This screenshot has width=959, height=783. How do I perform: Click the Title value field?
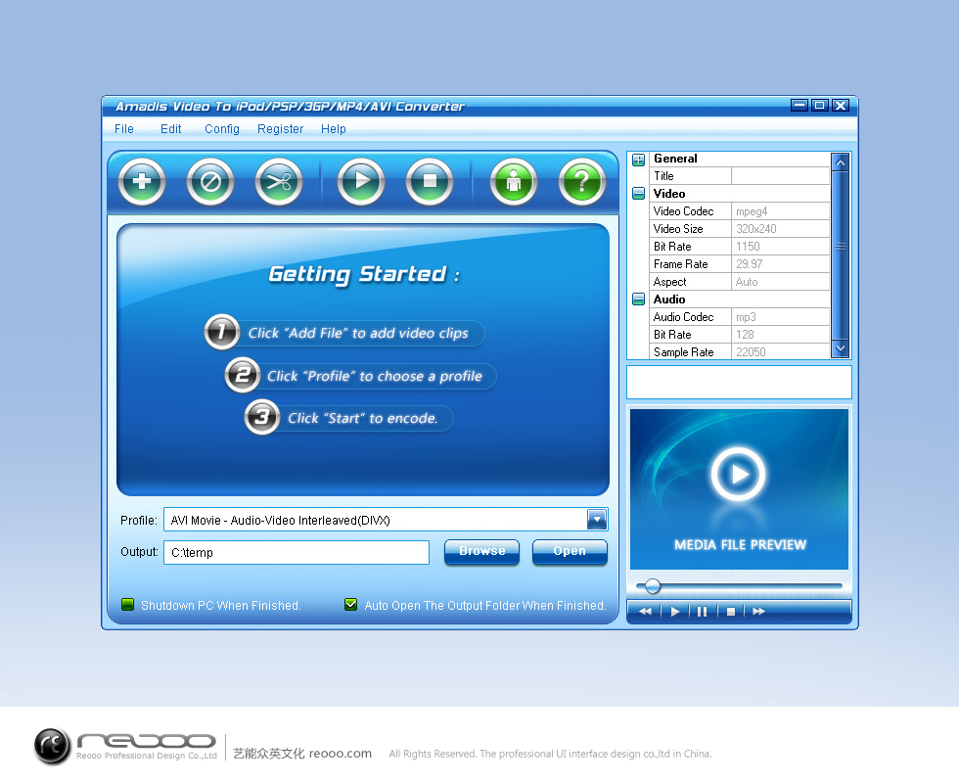[x=781, y=176]
